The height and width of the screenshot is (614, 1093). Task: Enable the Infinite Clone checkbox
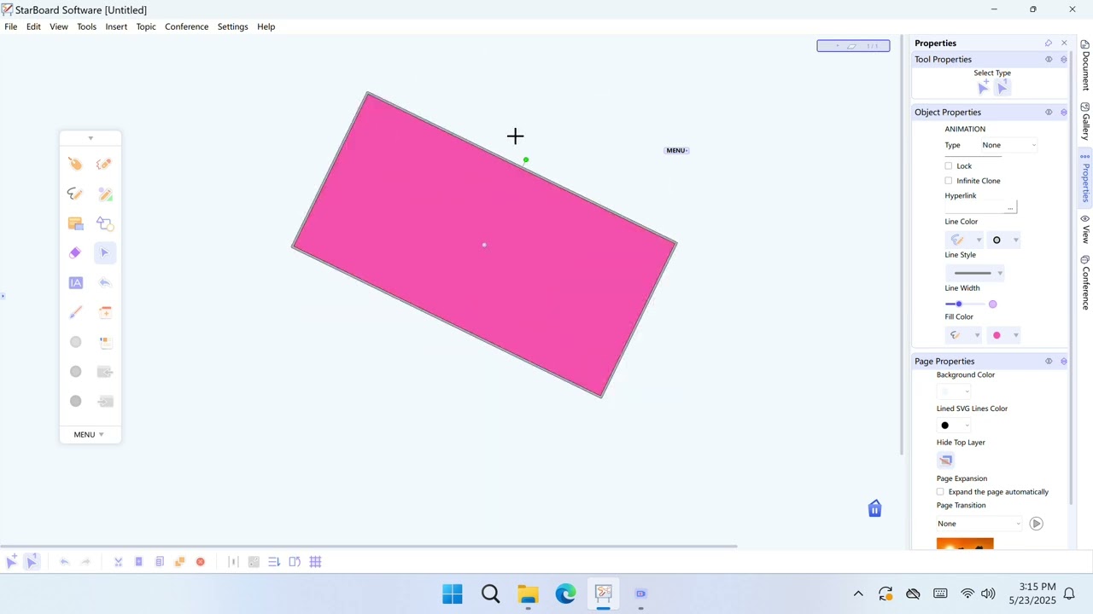(948, 181)
